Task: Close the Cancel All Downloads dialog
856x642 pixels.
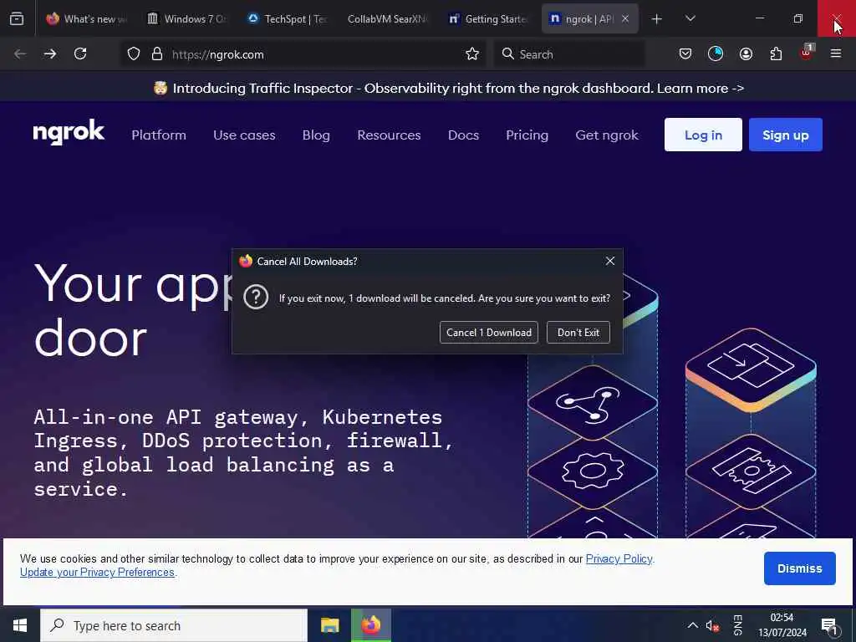Action: [x=609, y=261]
